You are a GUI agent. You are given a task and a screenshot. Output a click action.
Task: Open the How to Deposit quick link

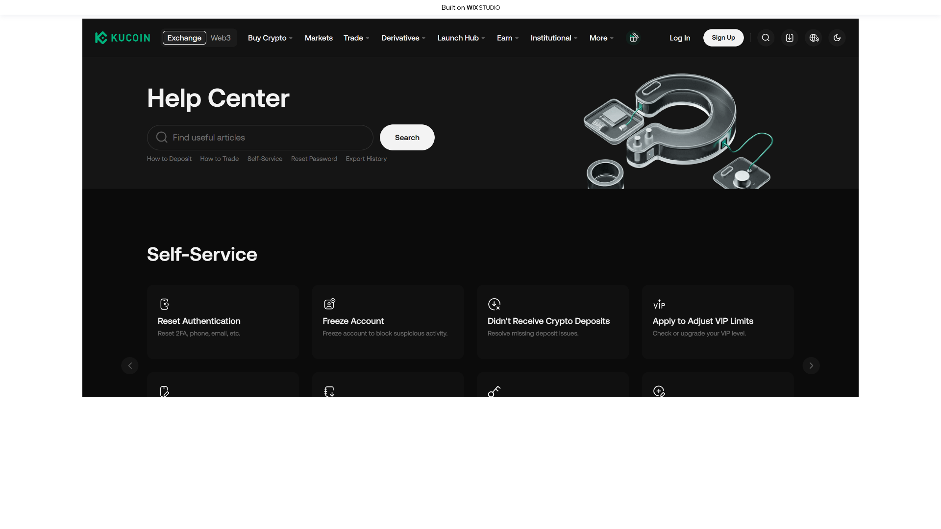coord(169,159)
